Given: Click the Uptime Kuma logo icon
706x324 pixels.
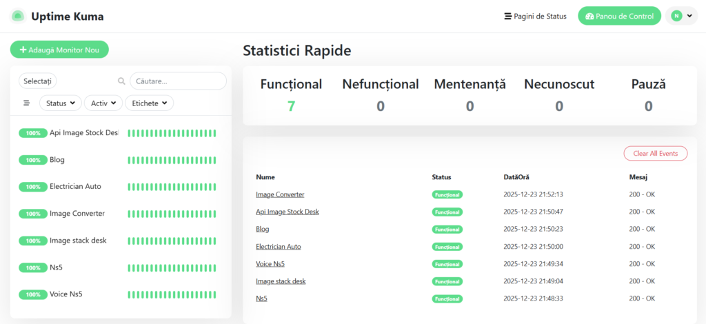Looking at the screenshot, I should [x=17, y=17].
